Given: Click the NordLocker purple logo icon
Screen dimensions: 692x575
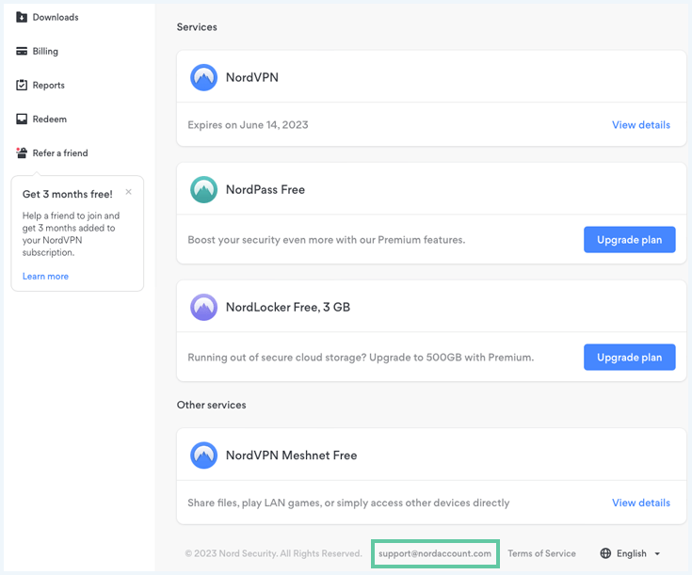Looking at the screenshot, I should tap(204, 307).
